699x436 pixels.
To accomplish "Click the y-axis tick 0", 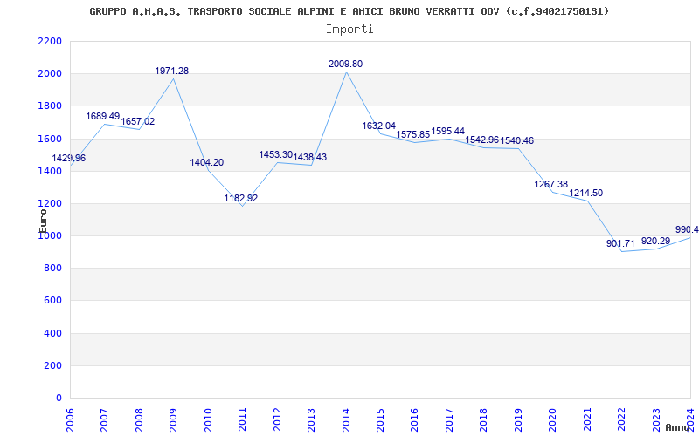I will pyautogui.click(x=59, y=399).
